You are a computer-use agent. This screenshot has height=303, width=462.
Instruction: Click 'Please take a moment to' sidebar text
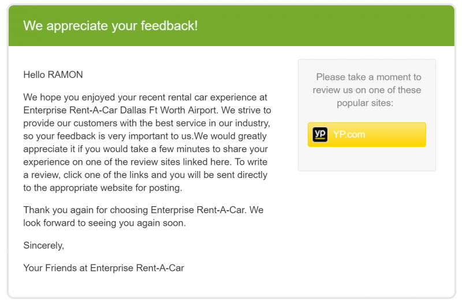coord(368,77)
